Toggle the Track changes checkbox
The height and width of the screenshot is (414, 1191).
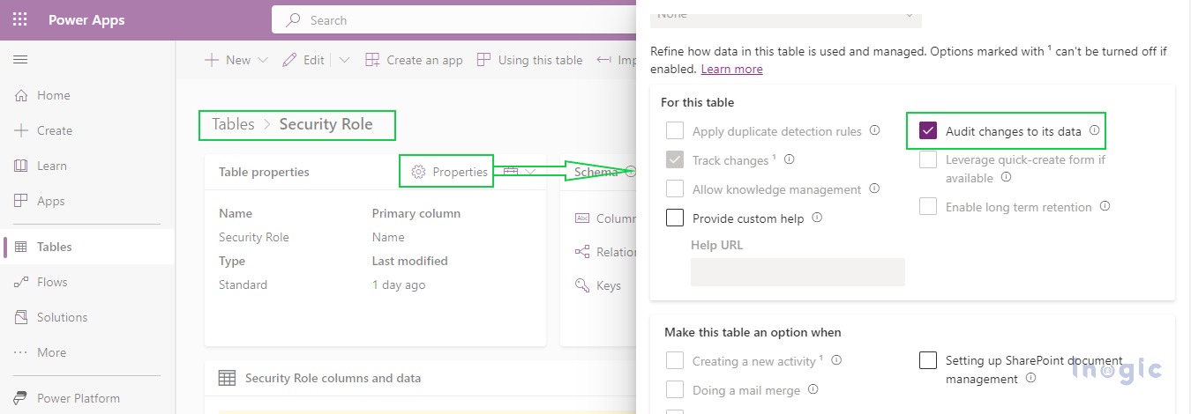click(675, 159)
